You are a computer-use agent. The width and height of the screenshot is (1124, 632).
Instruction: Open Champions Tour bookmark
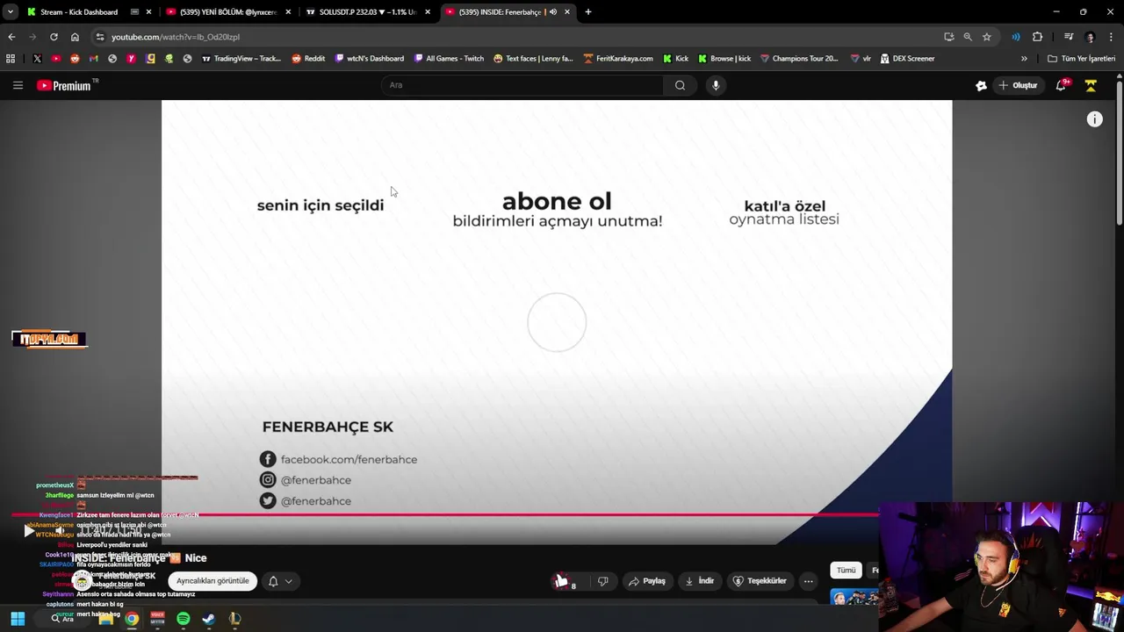tap(799, 59)
